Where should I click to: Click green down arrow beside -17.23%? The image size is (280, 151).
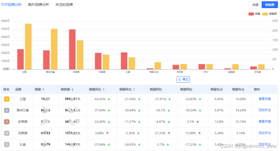(x=200, y=145)
